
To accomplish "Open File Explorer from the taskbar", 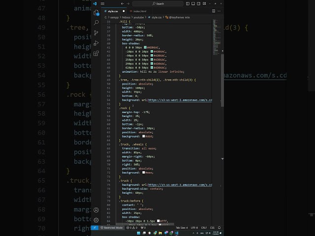I will [160, 233].
